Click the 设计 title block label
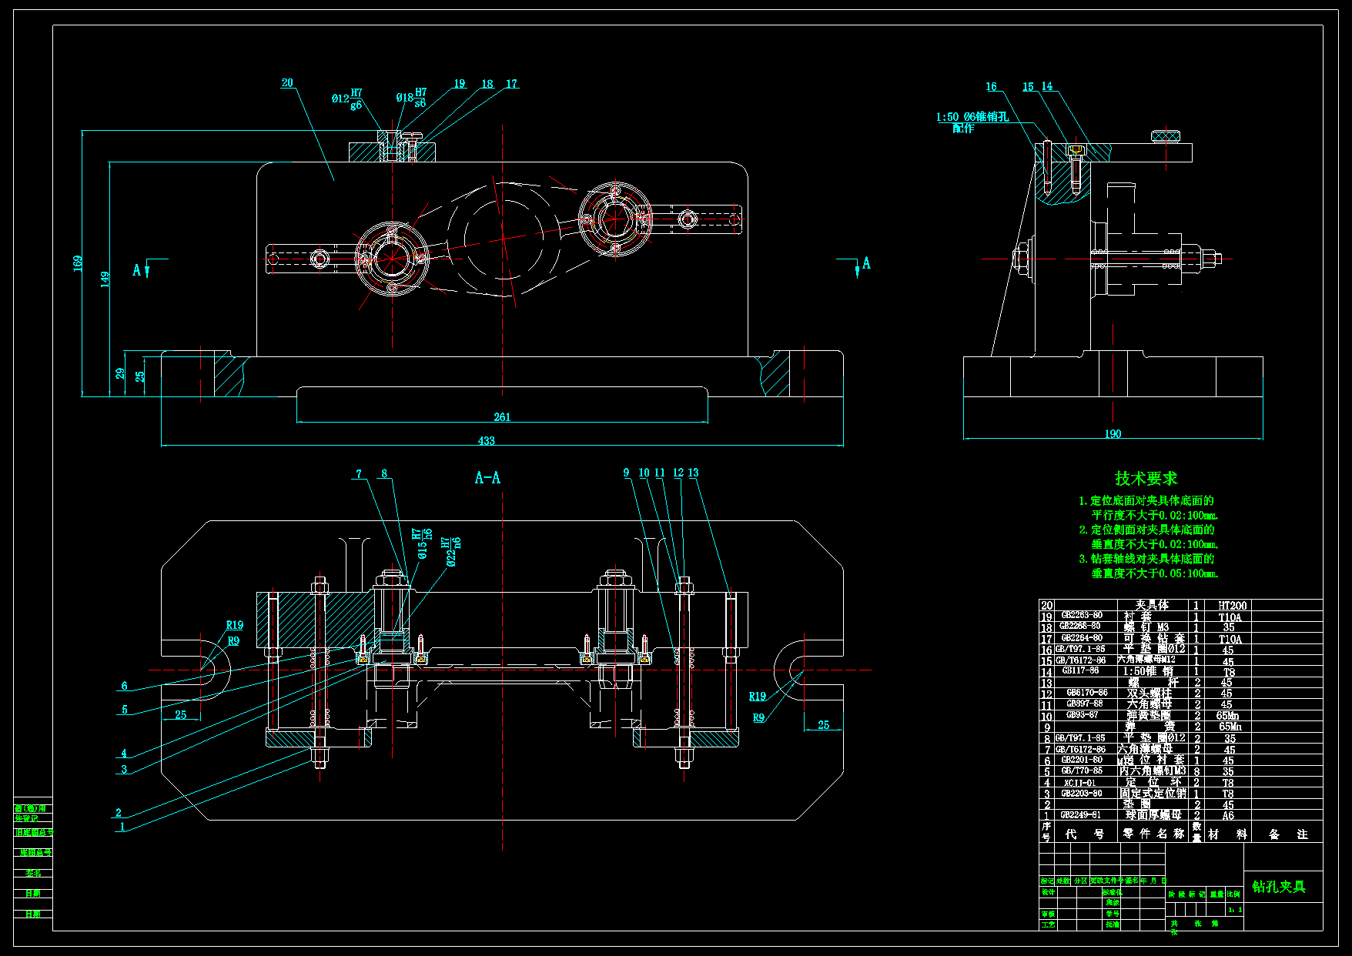The width and height of the screenshot is (1352, 956). pyautogui.click(x=1048, y=893)
